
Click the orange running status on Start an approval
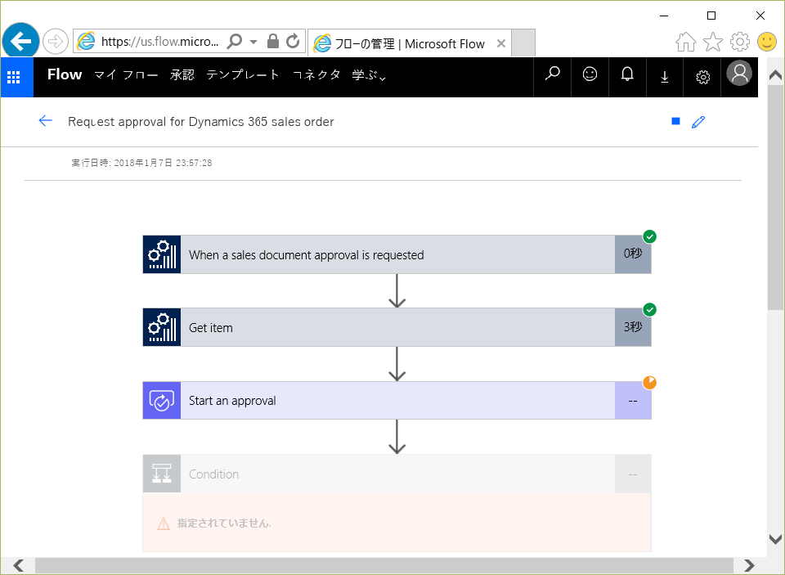coord(649,383)
